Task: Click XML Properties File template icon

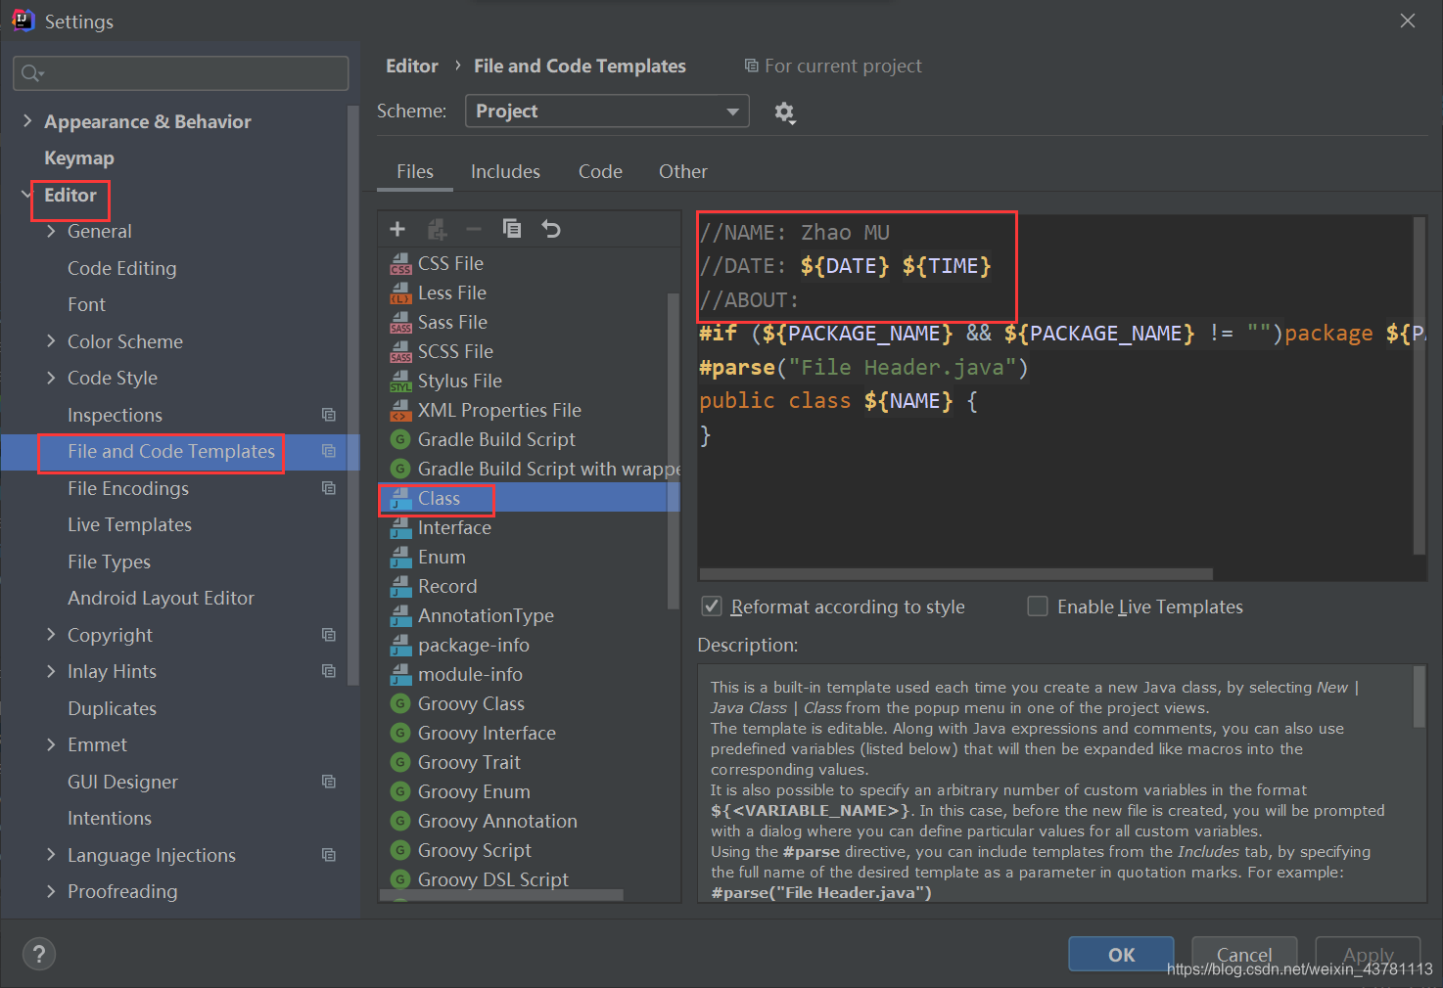Action: [x=400, y=411]
